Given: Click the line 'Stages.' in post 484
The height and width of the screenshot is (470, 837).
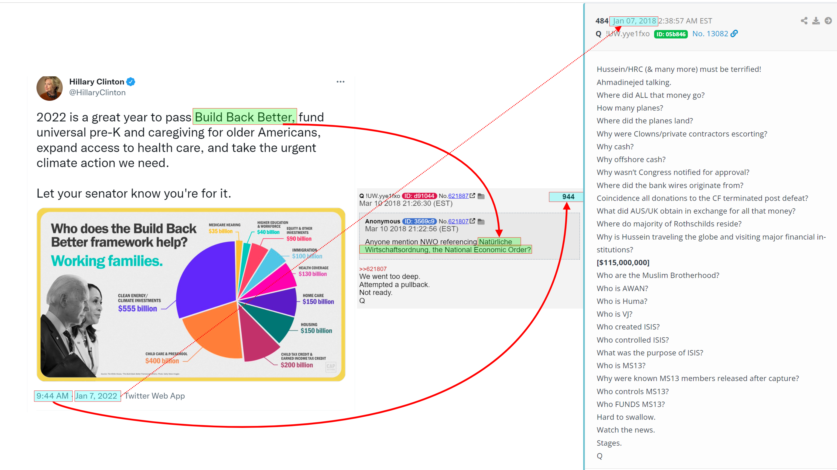Looking at the screenshot, I should [x=609, y=443].
